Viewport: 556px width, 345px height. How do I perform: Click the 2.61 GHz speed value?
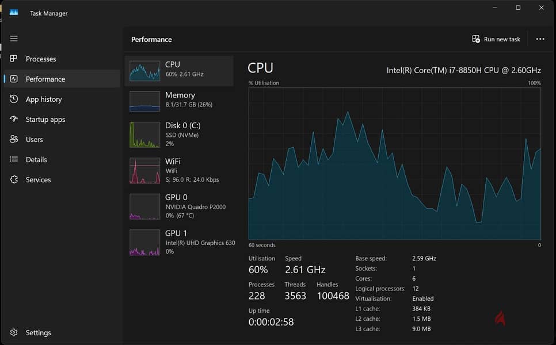coord(305,270)
